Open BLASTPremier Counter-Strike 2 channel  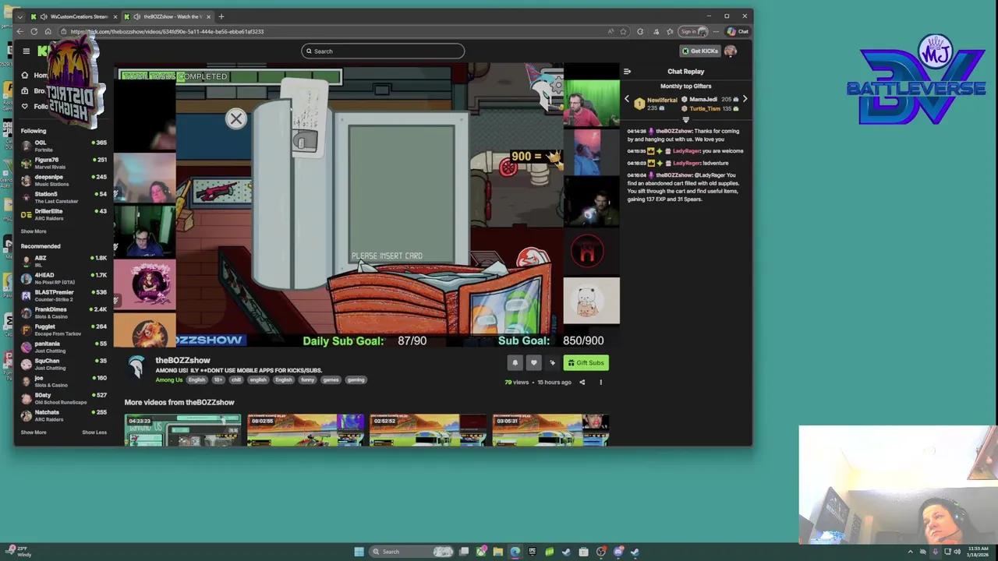65,295
